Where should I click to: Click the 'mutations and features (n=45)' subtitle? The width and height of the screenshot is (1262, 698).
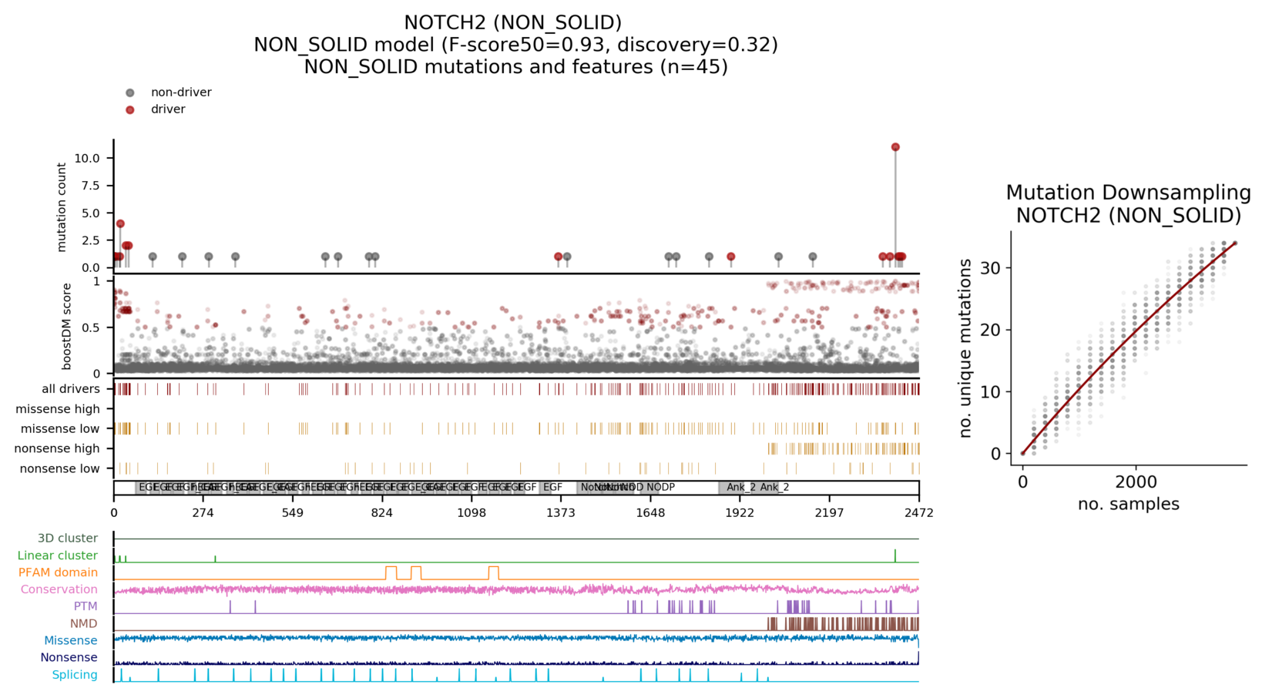click(x=515, y=67)
